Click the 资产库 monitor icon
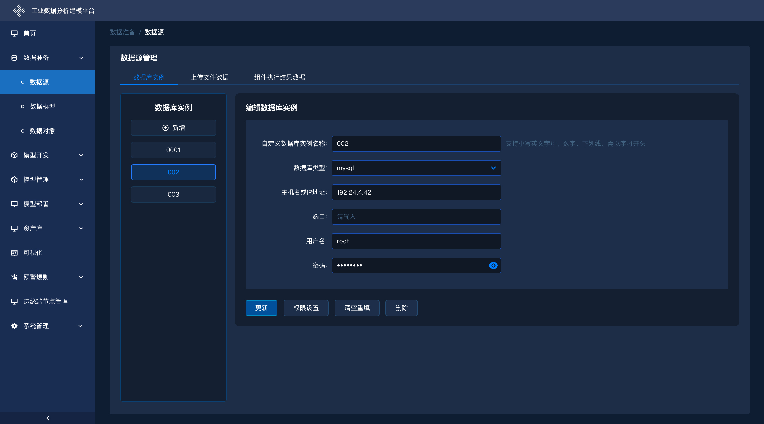This screenshot has width=764, height=424. pyautogui.click(x=14, y=228)
